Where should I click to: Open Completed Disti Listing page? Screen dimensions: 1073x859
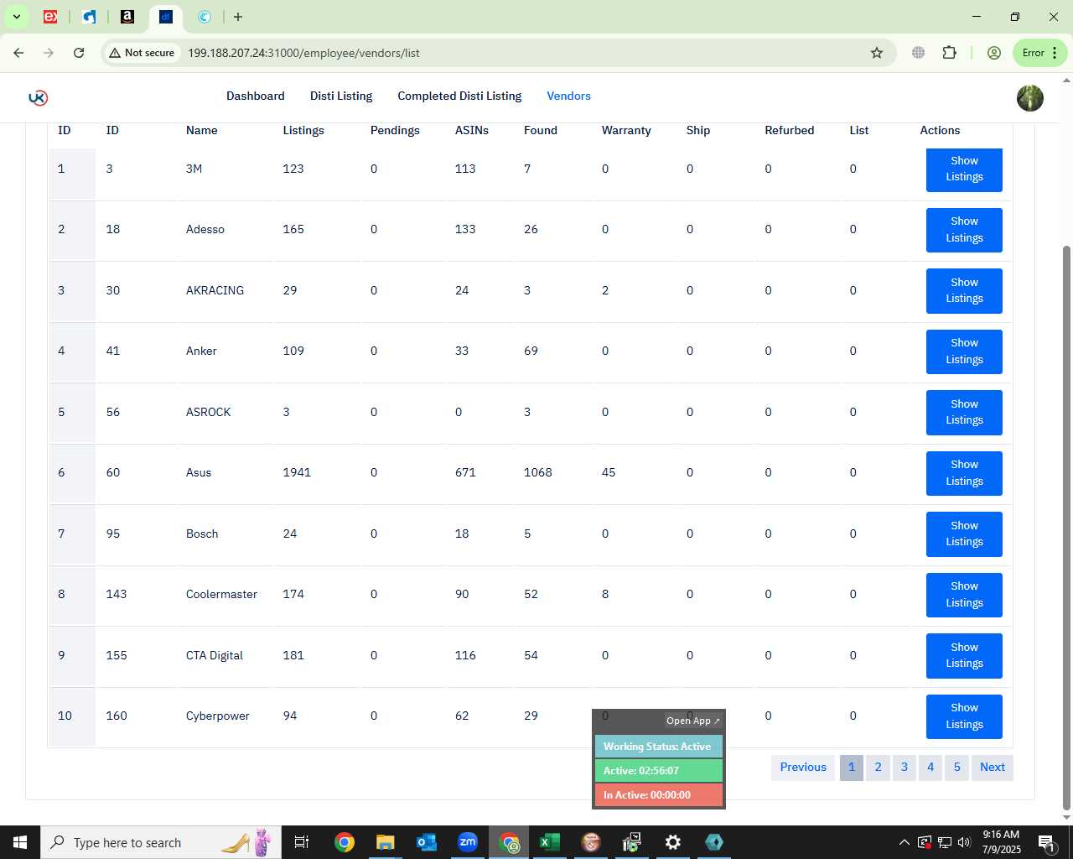click(x=459, y=96)
